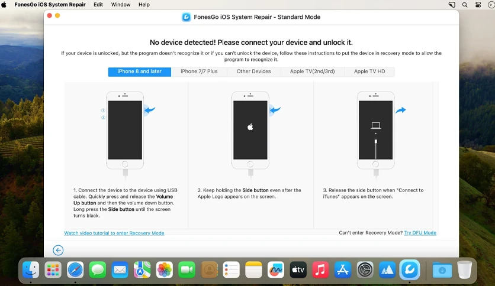Open the Apple menu

click(4, 5)
